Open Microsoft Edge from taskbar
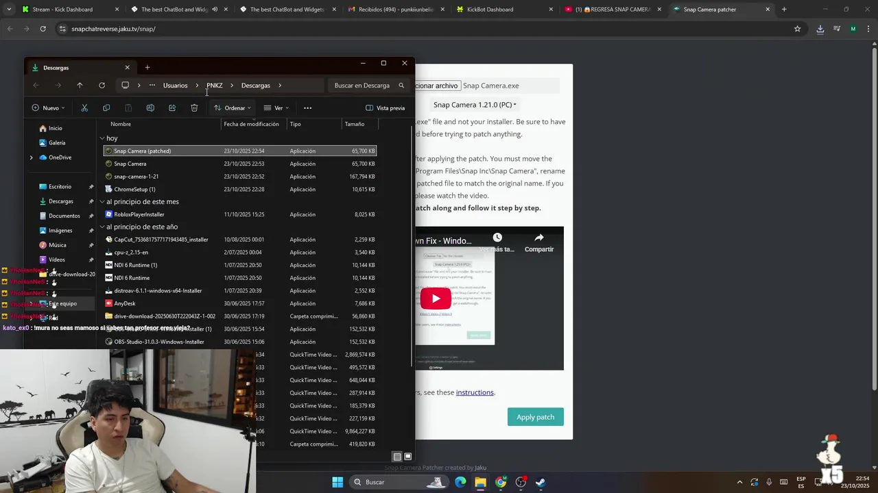Screen dimensions: 878x493 (460, 482)
